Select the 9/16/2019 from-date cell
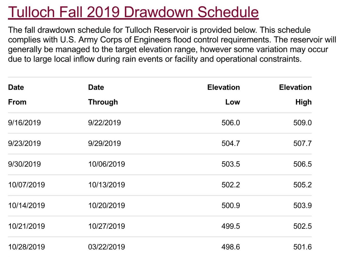Viewport: 338px width, 257px height. coord(24,123)
